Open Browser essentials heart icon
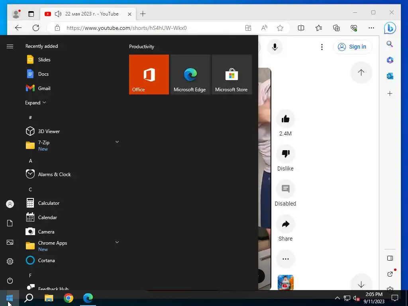The height and width of the screenshot is (306, 408). pos(354,28)
